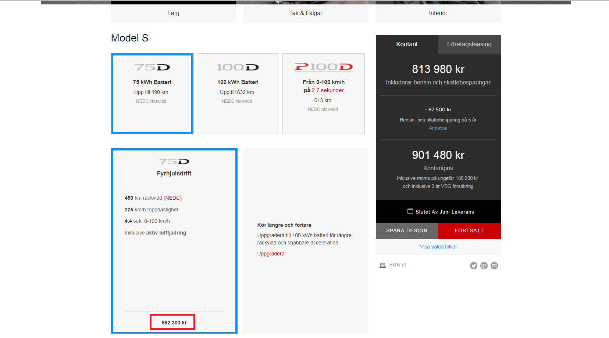
Task: Click the 901 480 kr Kontantpris amount
Action: 438,155
